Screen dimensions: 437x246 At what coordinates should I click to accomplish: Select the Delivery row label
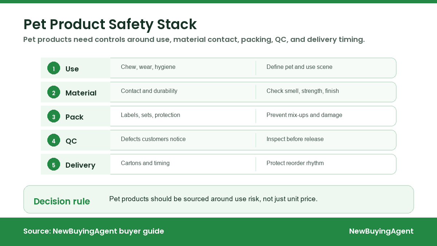[80, 165]
